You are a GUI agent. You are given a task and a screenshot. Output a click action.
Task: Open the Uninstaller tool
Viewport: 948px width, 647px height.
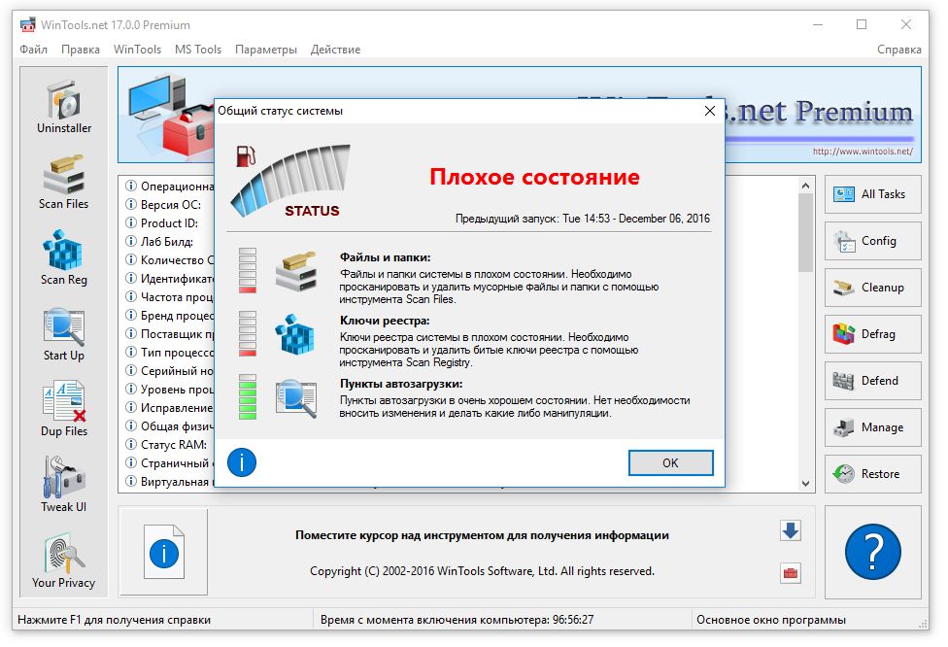click(x=63, y=107)
